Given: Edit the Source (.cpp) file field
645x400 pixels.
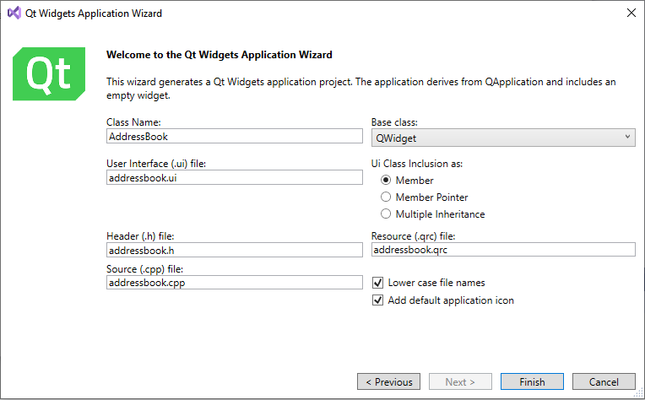Looking at the screenshot, I should click(235, 283).
